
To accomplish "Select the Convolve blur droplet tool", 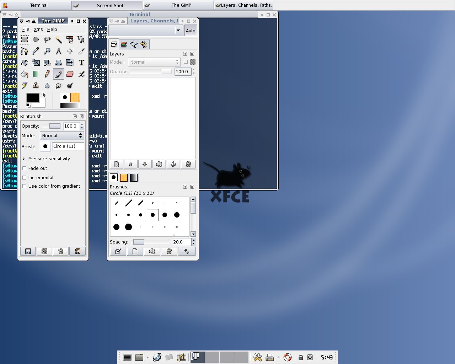I will [x=47, y=85].
